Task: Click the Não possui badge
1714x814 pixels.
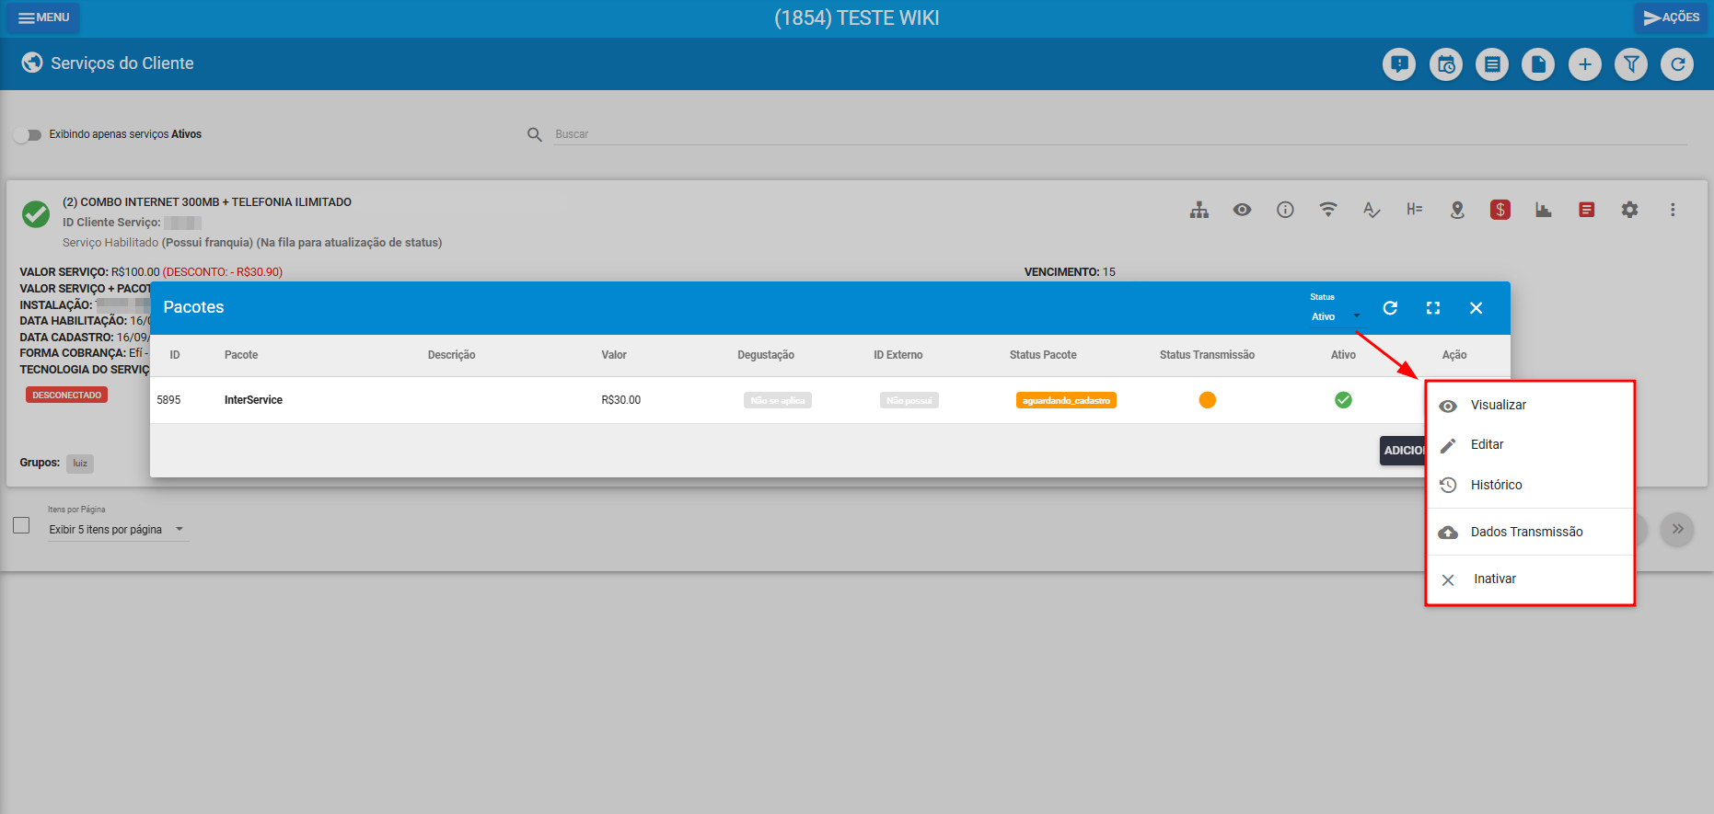Action: coord(909,401)
